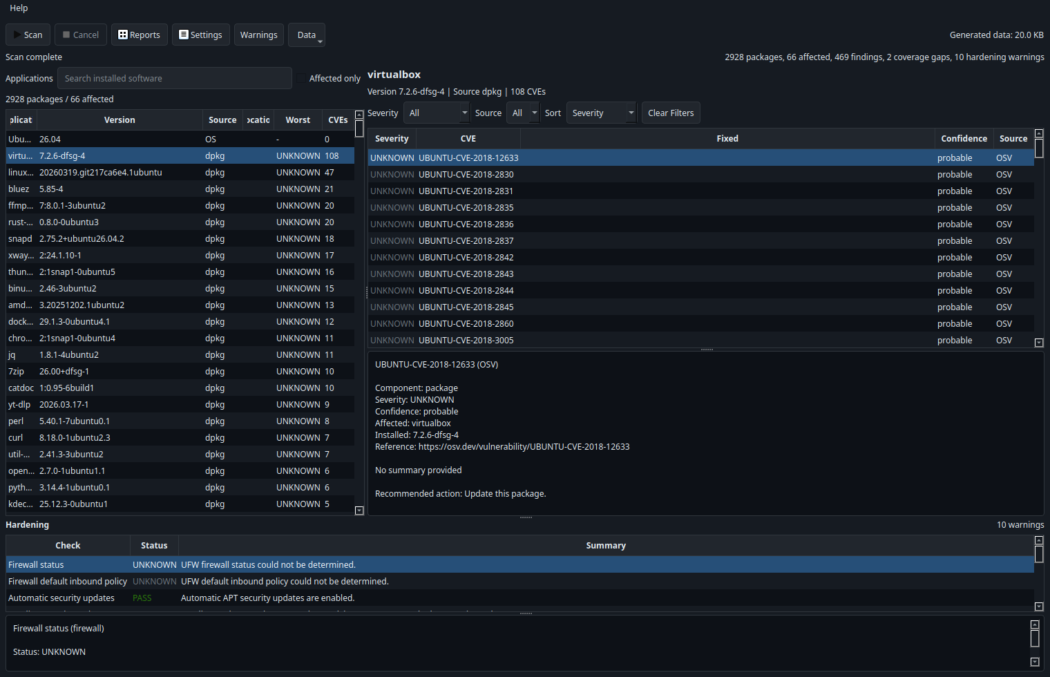Select the perl 5.40.1-7ubuntu0.1 row
The width and height of the screenshot is (1050, 677).
click(180, 421)
